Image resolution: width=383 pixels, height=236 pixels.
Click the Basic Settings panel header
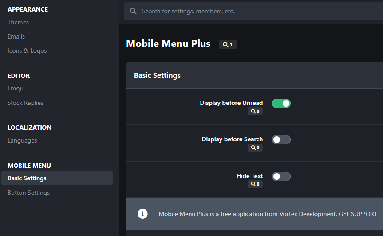coord(158,75)
